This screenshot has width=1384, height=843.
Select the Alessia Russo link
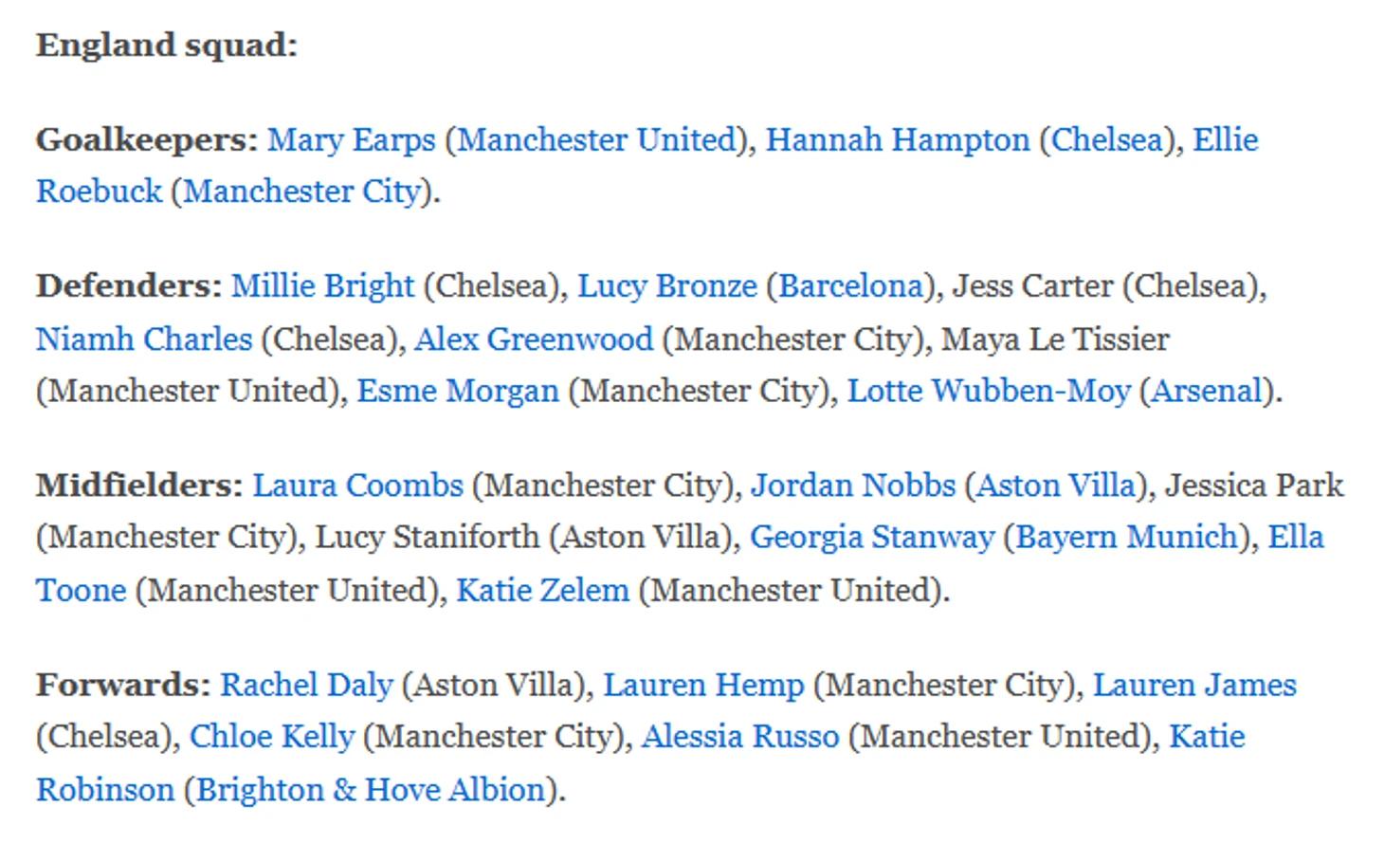point(740,737)
